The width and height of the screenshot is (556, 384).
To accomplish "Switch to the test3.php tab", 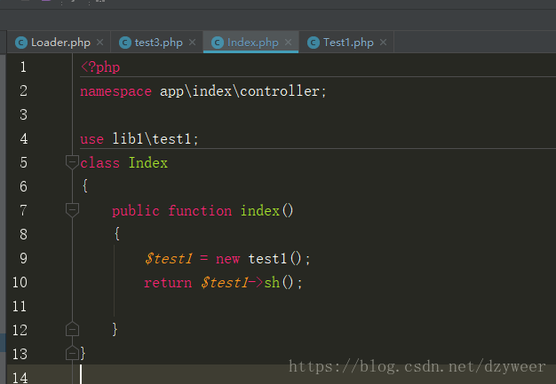I will [158, 43].
